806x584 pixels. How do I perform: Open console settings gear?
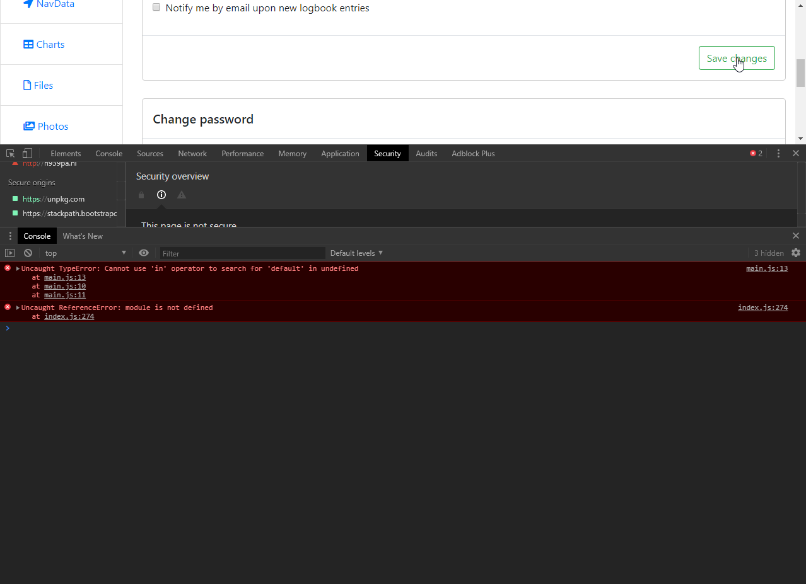[x=796, y=253]
